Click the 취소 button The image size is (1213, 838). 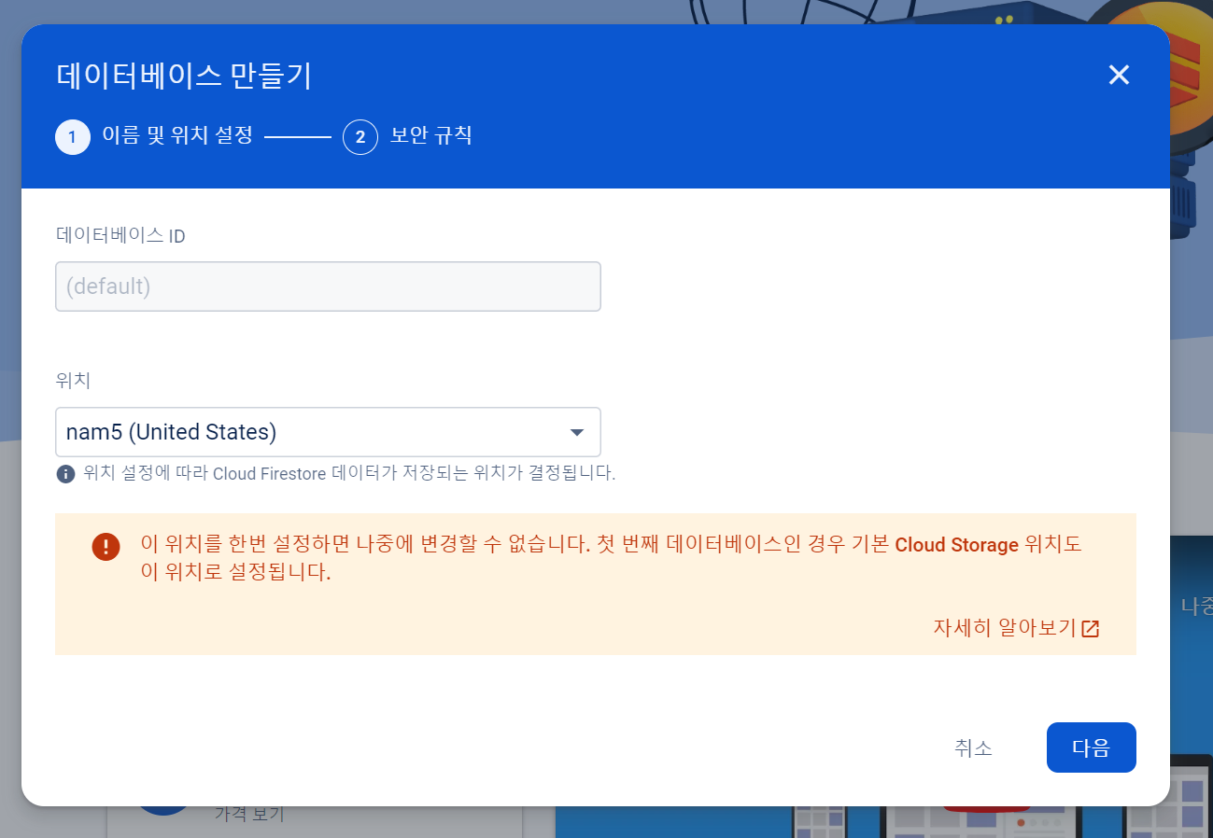tap(973, 747)
